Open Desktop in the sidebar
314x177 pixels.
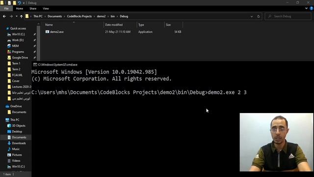pos(17,131)
